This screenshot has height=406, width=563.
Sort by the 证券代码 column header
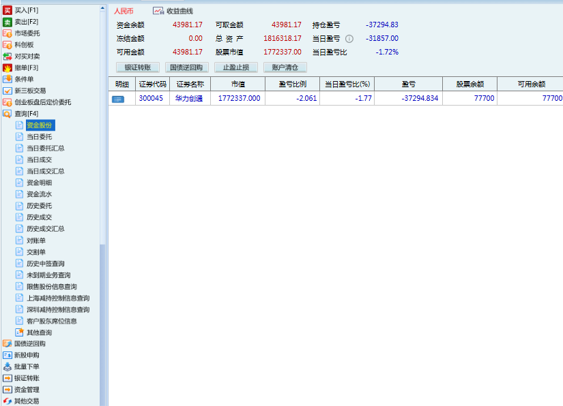tap(153, 84)
